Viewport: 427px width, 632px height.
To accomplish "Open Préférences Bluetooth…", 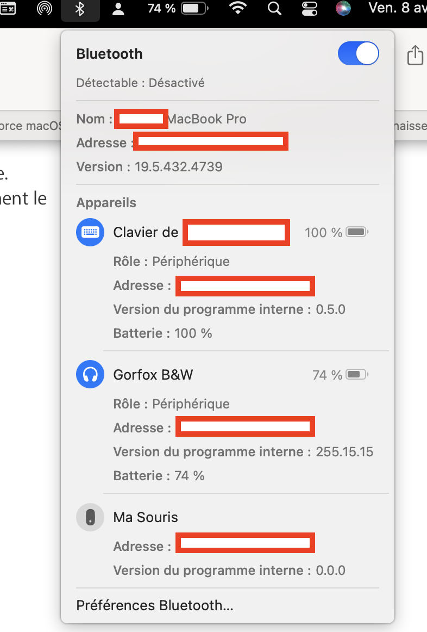I will (155, 605).
